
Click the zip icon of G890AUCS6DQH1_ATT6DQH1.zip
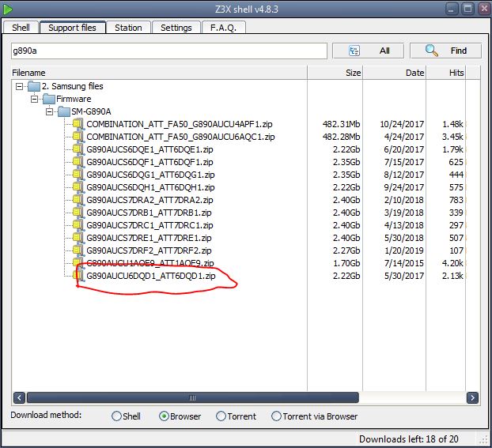click(78, 187)
